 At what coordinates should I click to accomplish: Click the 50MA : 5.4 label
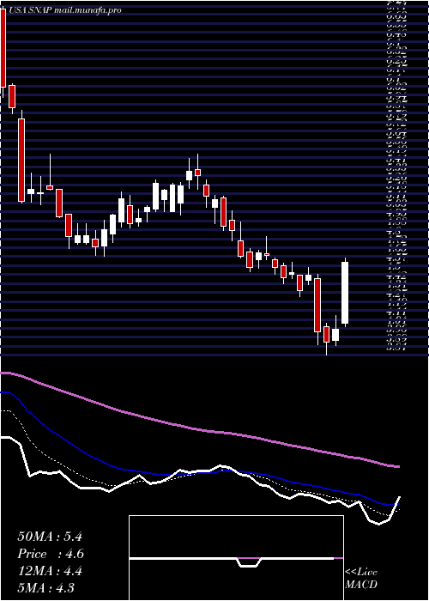pos(50,537)
